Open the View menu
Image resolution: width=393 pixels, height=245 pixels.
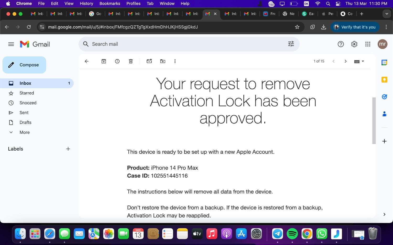pyautogui.click(x=69, y=4)
